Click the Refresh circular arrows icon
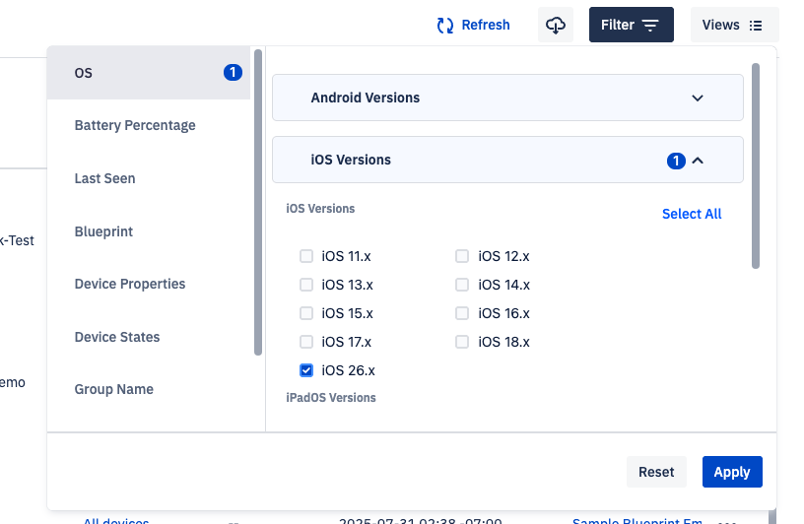804x524 pixels. (x=445, y=25)
